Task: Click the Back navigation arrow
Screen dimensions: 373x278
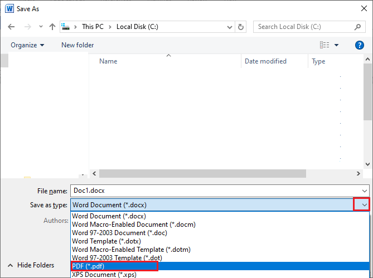Action: pyautogui.click(x=11, y=27)
